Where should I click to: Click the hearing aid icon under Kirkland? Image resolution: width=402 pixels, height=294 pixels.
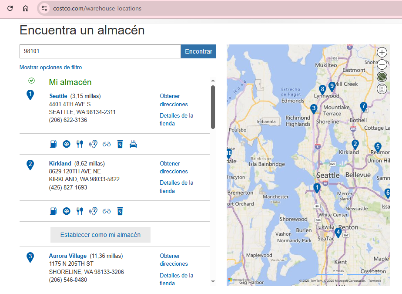[93, 211]
